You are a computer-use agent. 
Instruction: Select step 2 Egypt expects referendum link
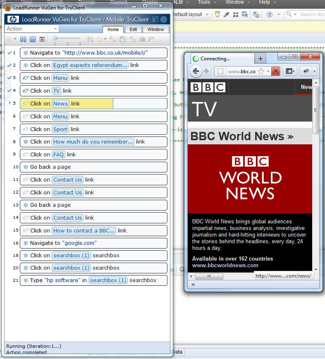click(x=93, y=65)
